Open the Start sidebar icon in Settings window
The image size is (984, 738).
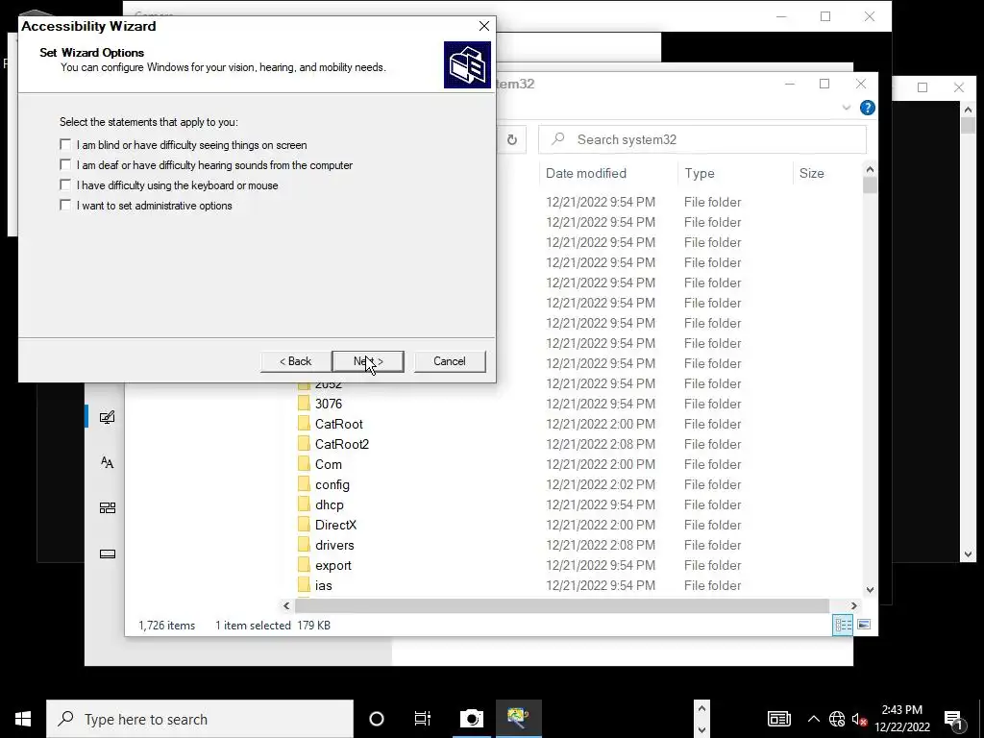coord(108,507)
